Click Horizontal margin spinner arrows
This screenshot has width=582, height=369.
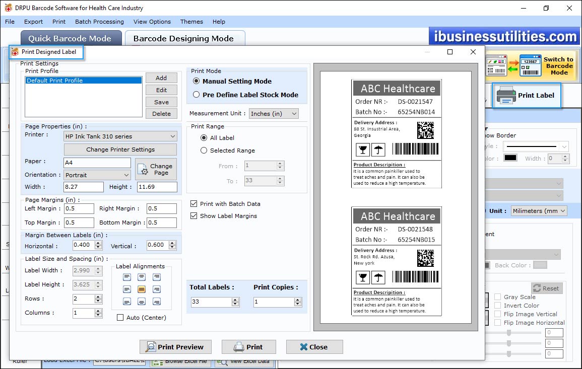[98, 245]
